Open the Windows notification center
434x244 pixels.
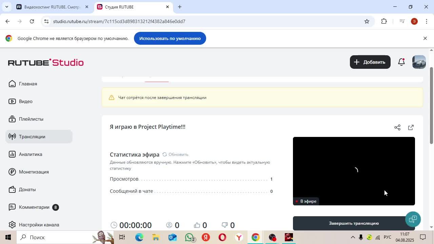pos(423,237)
